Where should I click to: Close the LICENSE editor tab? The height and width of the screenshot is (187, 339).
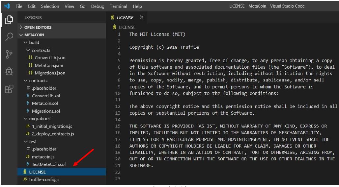[x=141, y=17]
